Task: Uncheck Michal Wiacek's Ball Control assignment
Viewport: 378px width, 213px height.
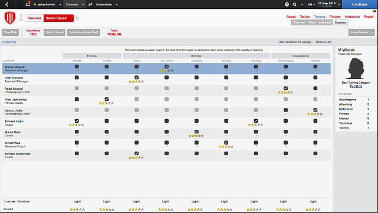Action: pos(166,67)
